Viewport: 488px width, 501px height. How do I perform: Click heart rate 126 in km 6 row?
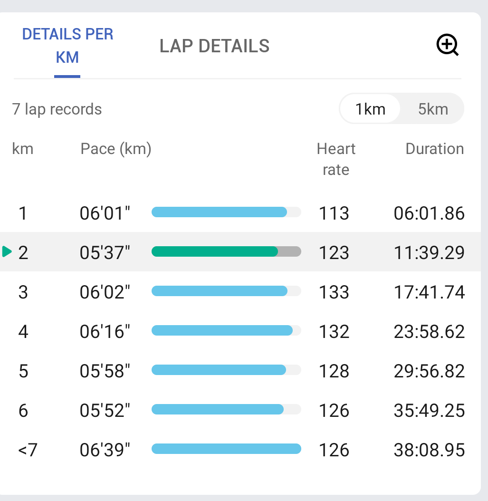334,411
